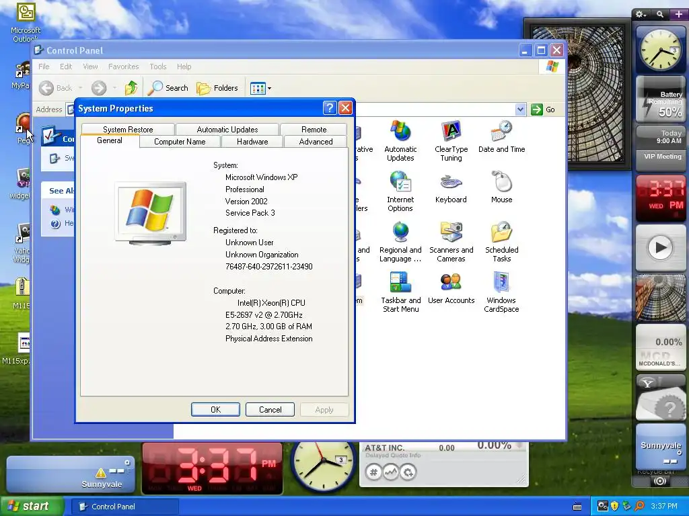The image size is (689, 516).
Task: Click the play button widget in dock
Action: [x=661, y=247]
